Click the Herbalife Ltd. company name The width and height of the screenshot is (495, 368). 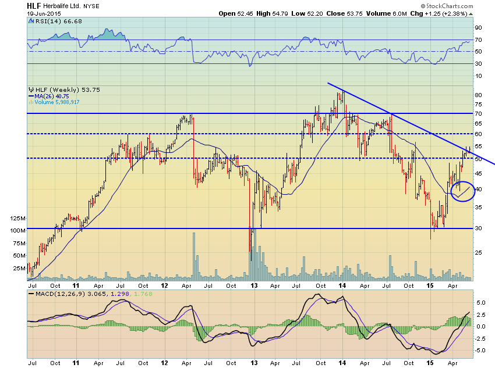click(62, 6)
